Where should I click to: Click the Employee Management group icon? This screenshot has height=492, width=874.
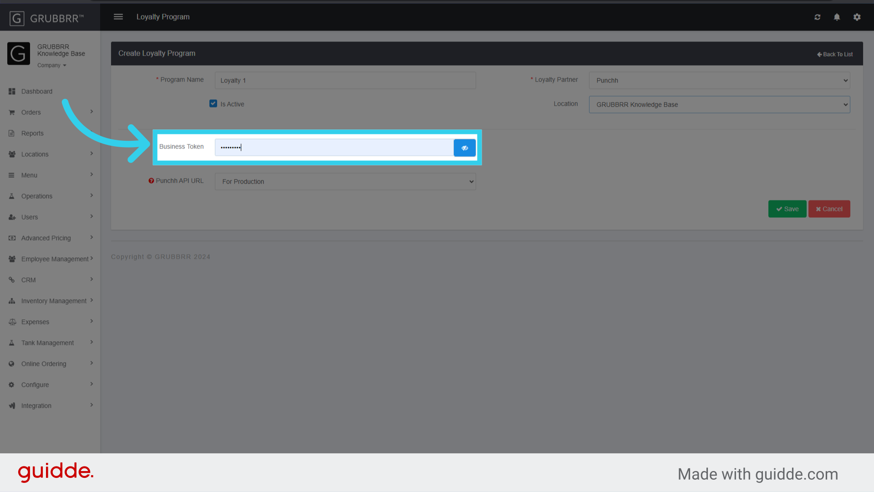12,259
